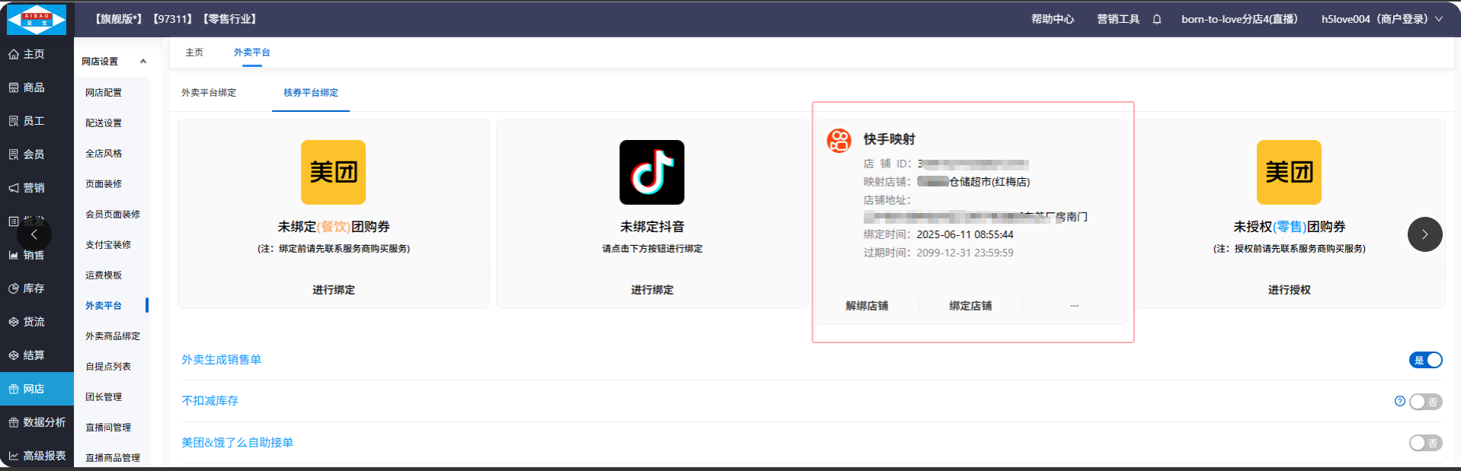
Task: Click previous carousel arrow on left
Action: coord(34,234)
